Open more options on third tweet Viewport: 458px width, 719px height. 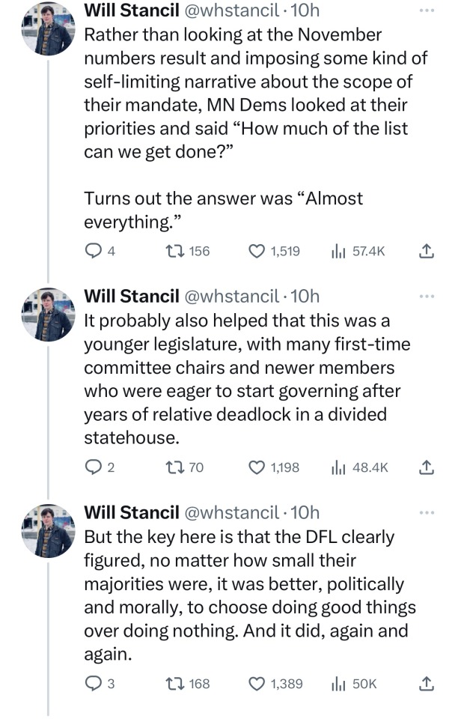427,512
